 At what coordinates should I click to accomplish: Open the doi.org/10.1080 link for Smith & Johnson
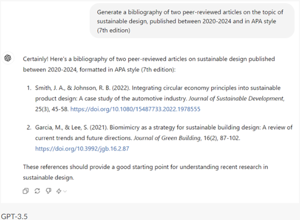135,109
